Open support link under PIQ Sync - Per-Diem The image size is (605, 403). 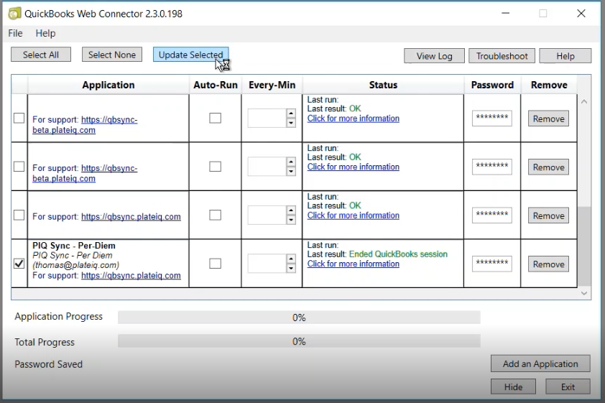click(x=131, y=275)
